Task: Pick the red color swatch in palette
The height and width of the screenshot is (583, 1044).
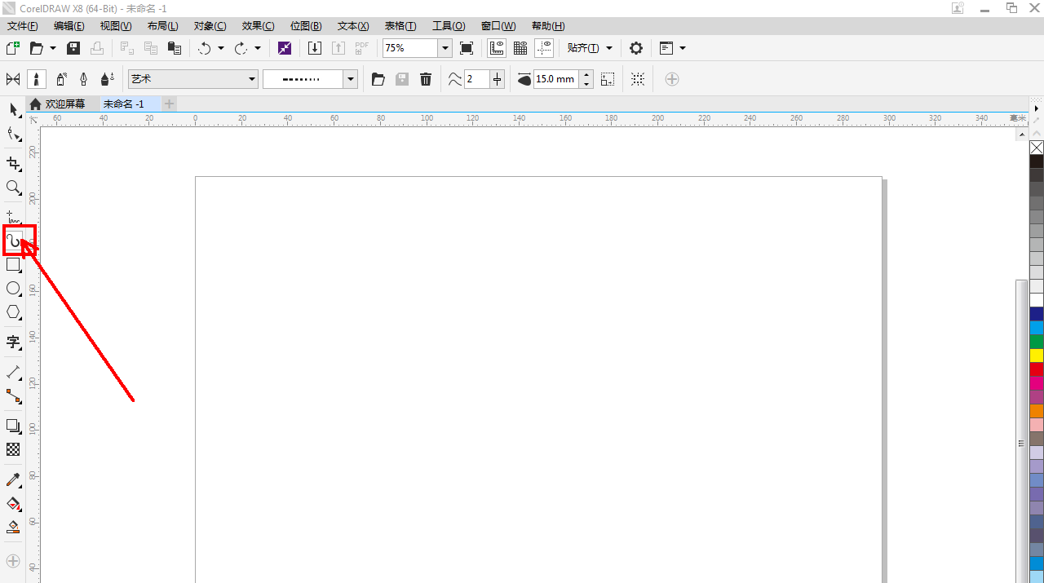Action: click(x=1037, y=369)
